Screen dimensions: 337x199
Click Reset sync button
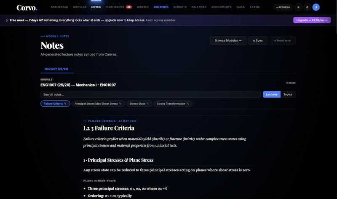[x=283, y=40]
